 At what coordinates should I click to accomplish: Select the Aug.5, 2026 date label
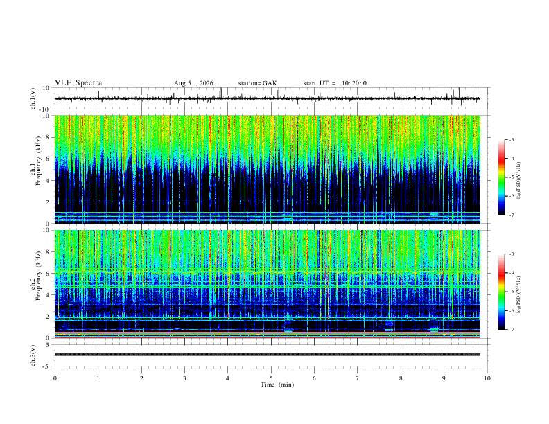(x=193, y=83)
